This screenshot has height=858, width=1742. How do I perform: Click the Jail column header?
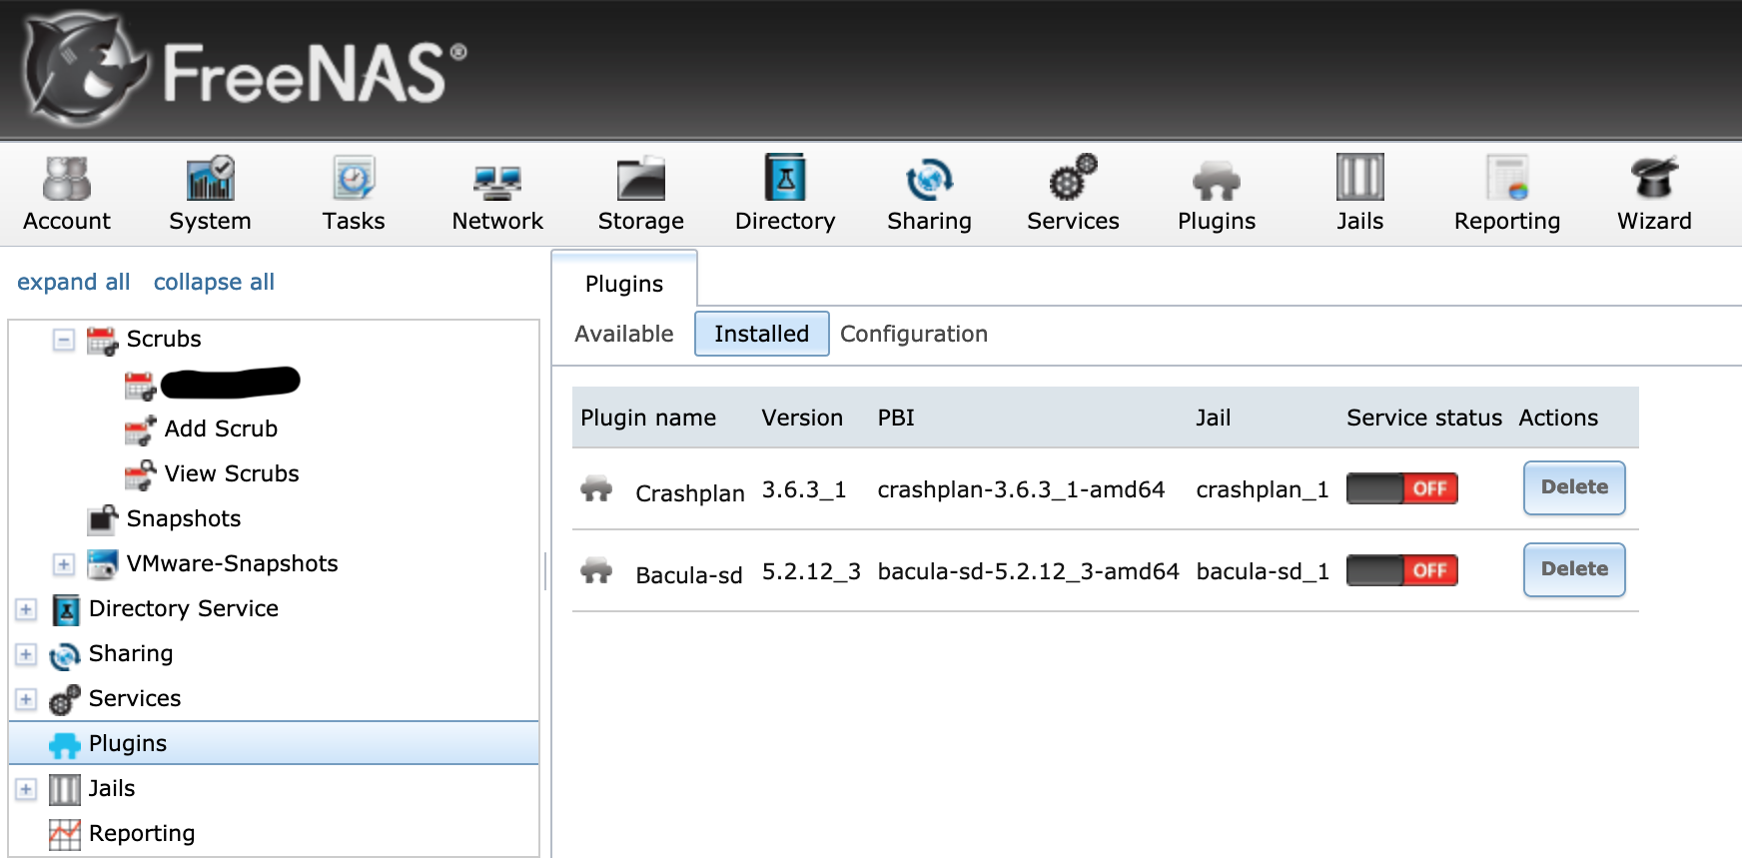tap(1214, 418)
